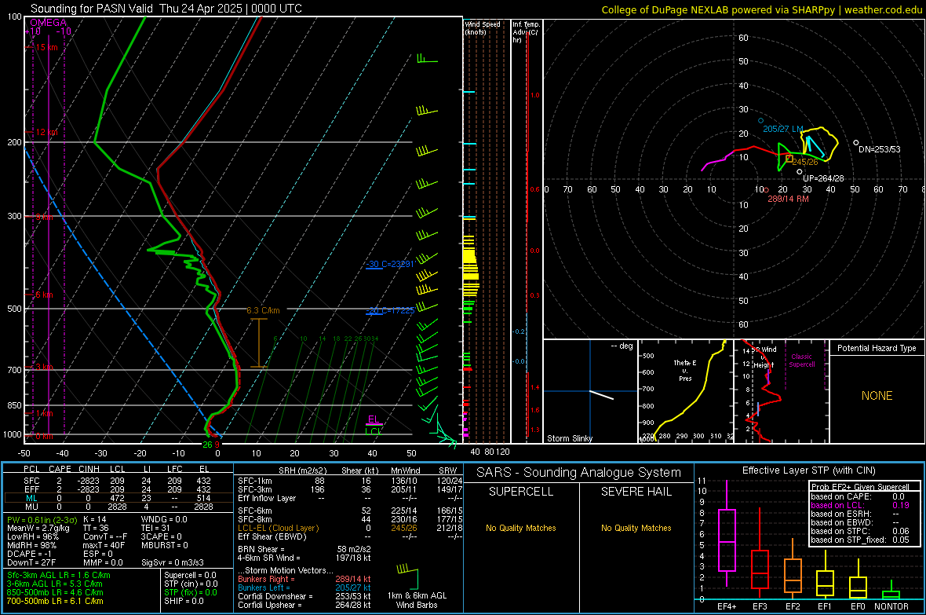
Task: Click the 'Potential Hazard Type' header
Action: click(877, 348)
